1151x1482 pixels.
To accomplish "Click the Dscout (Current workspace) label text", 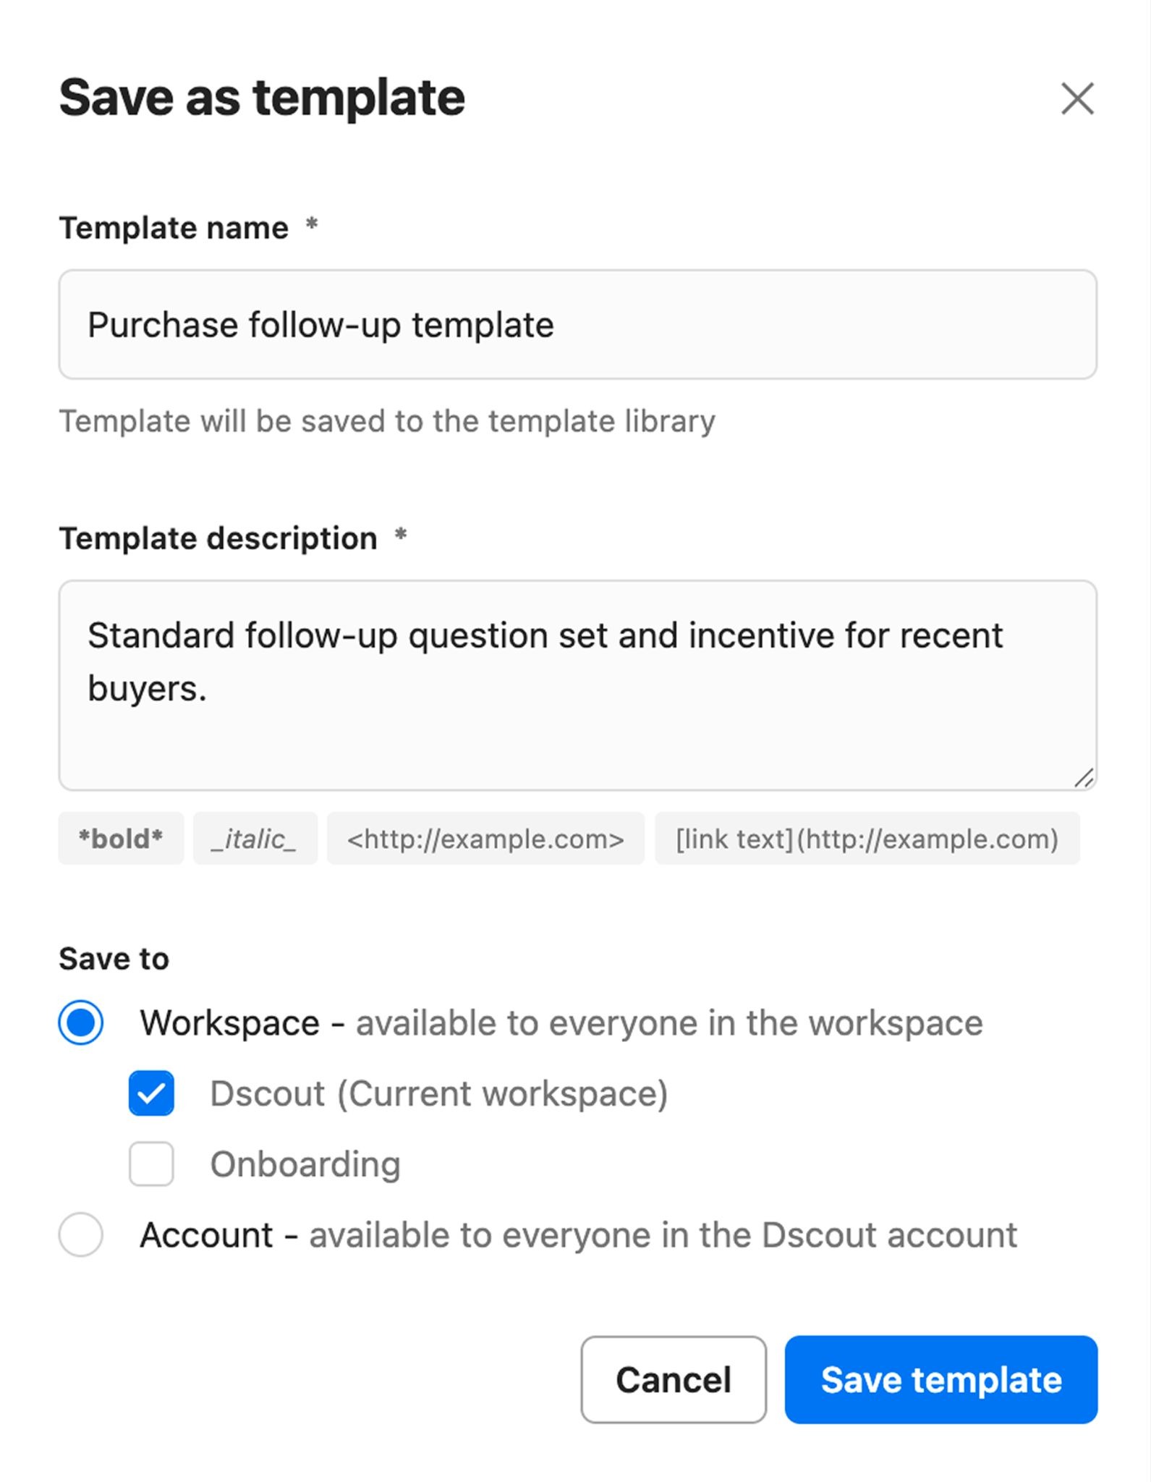I will click(438, 1093).
